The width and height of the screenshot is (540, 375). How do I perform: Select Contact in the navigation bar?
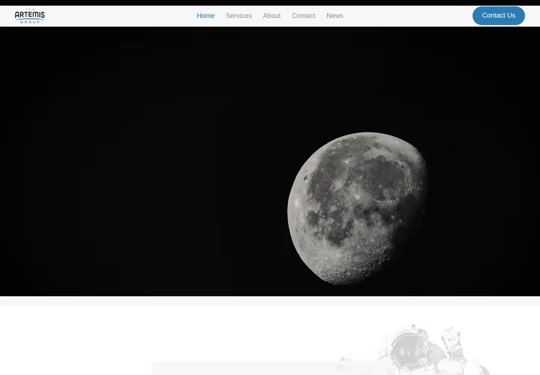click(303, 16)
